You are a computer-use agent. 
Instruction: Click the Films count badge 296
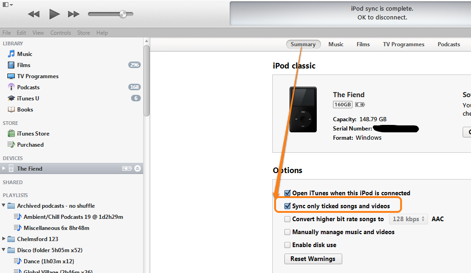(x=134, y=65)
